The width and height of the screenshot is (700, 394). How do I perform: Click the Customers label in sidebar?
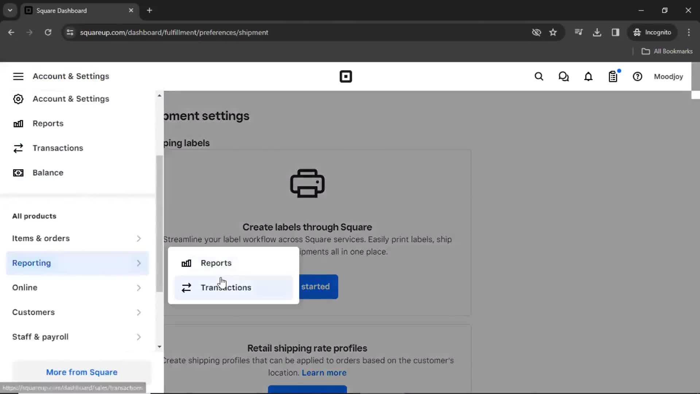[x=33, y=312]
